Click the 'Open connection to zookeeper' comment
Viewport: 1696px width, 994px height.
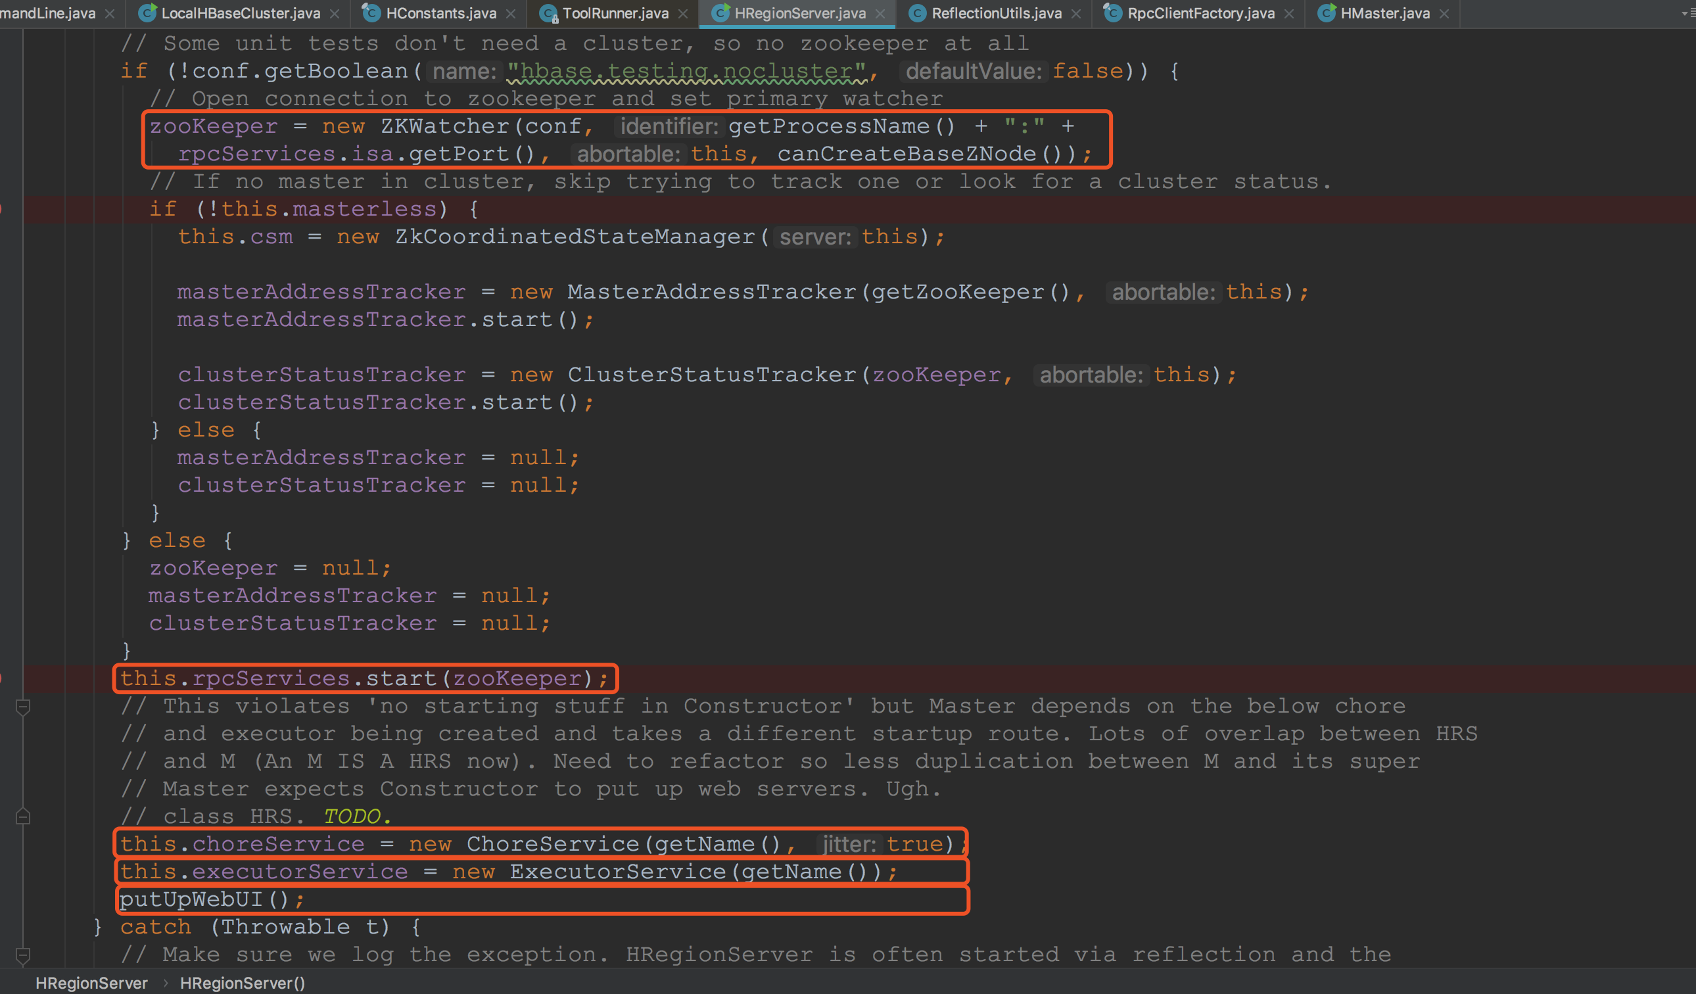pyautogui.click(x=546, y=98)
